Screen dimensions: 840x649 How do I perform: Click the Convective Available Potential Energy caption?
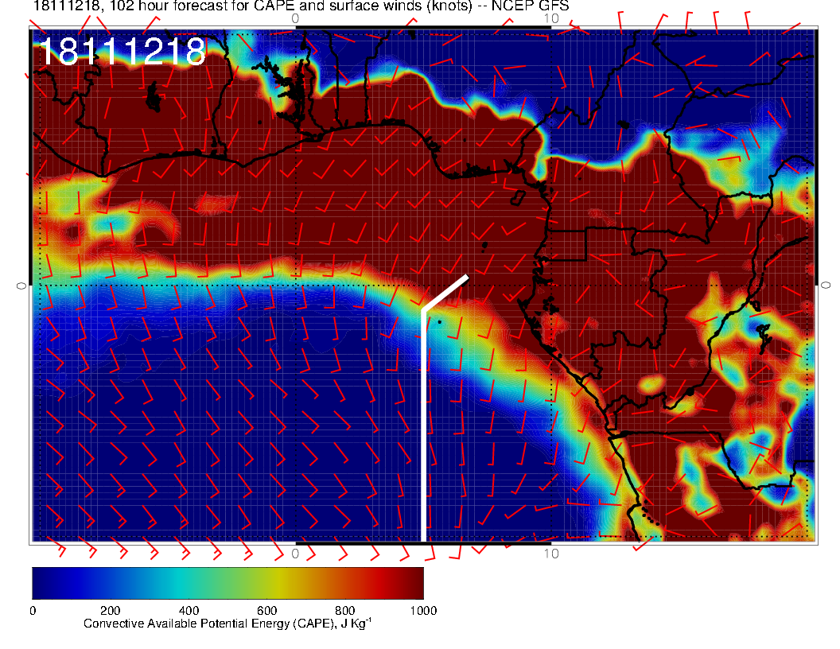point(227,624)
